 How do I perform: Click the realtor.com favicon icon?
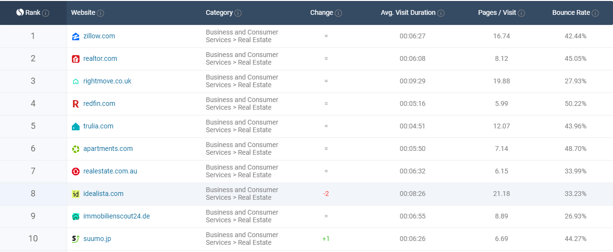coord(75,59)
